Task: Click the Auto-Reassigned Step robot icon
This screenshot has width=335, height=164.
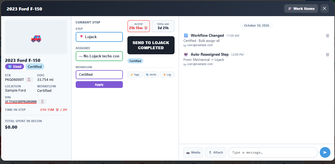Action: click(186, 55)
